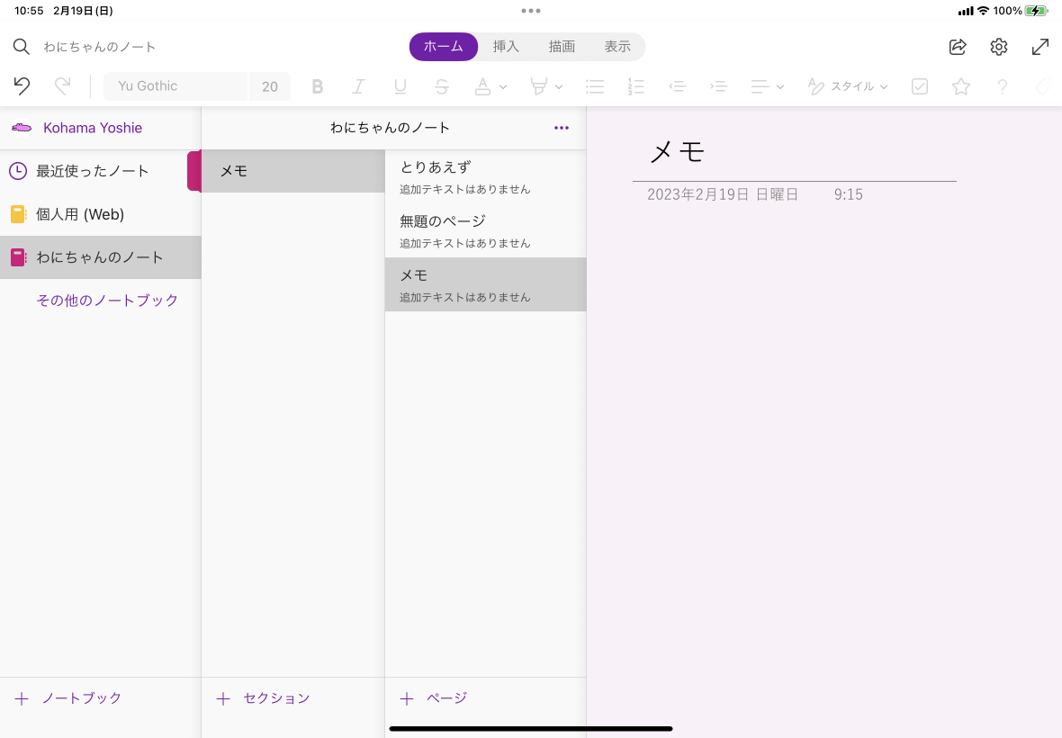The image size is (1062, 738).
Task: Apply font color with the A icon
Action: (x=482, y=86)
